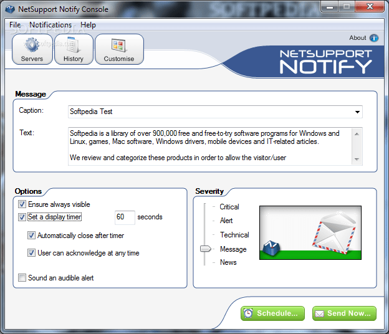Select the Critical severity level
This screenshot has width=389, height=334.
point(229,207)
